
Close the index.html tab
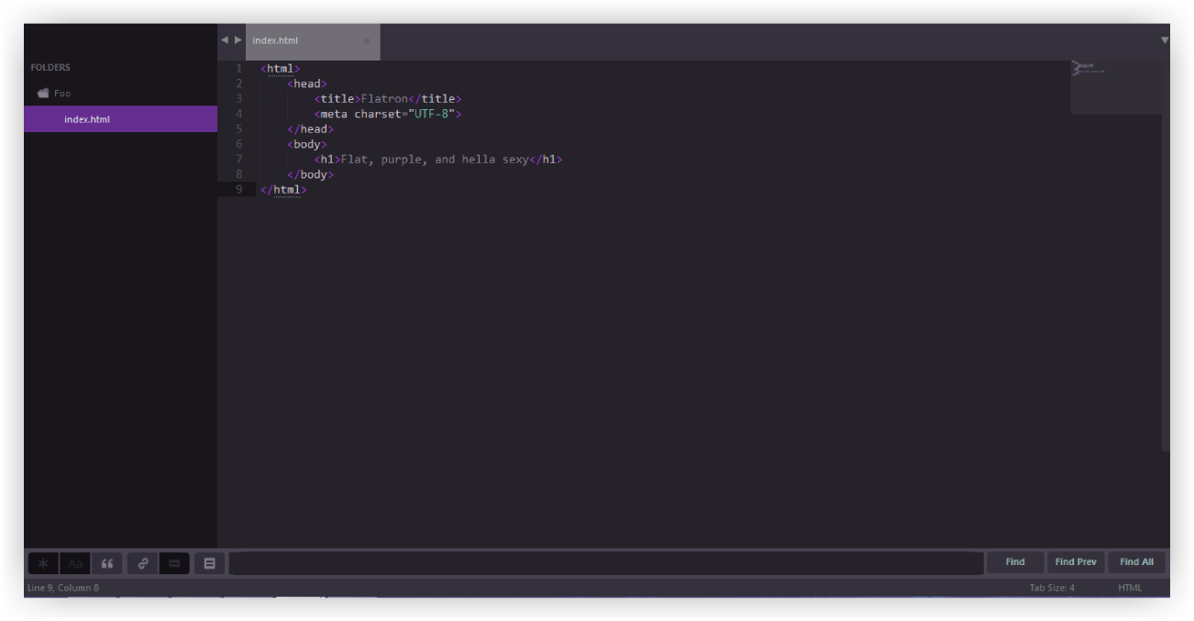(x=366, y=41)
